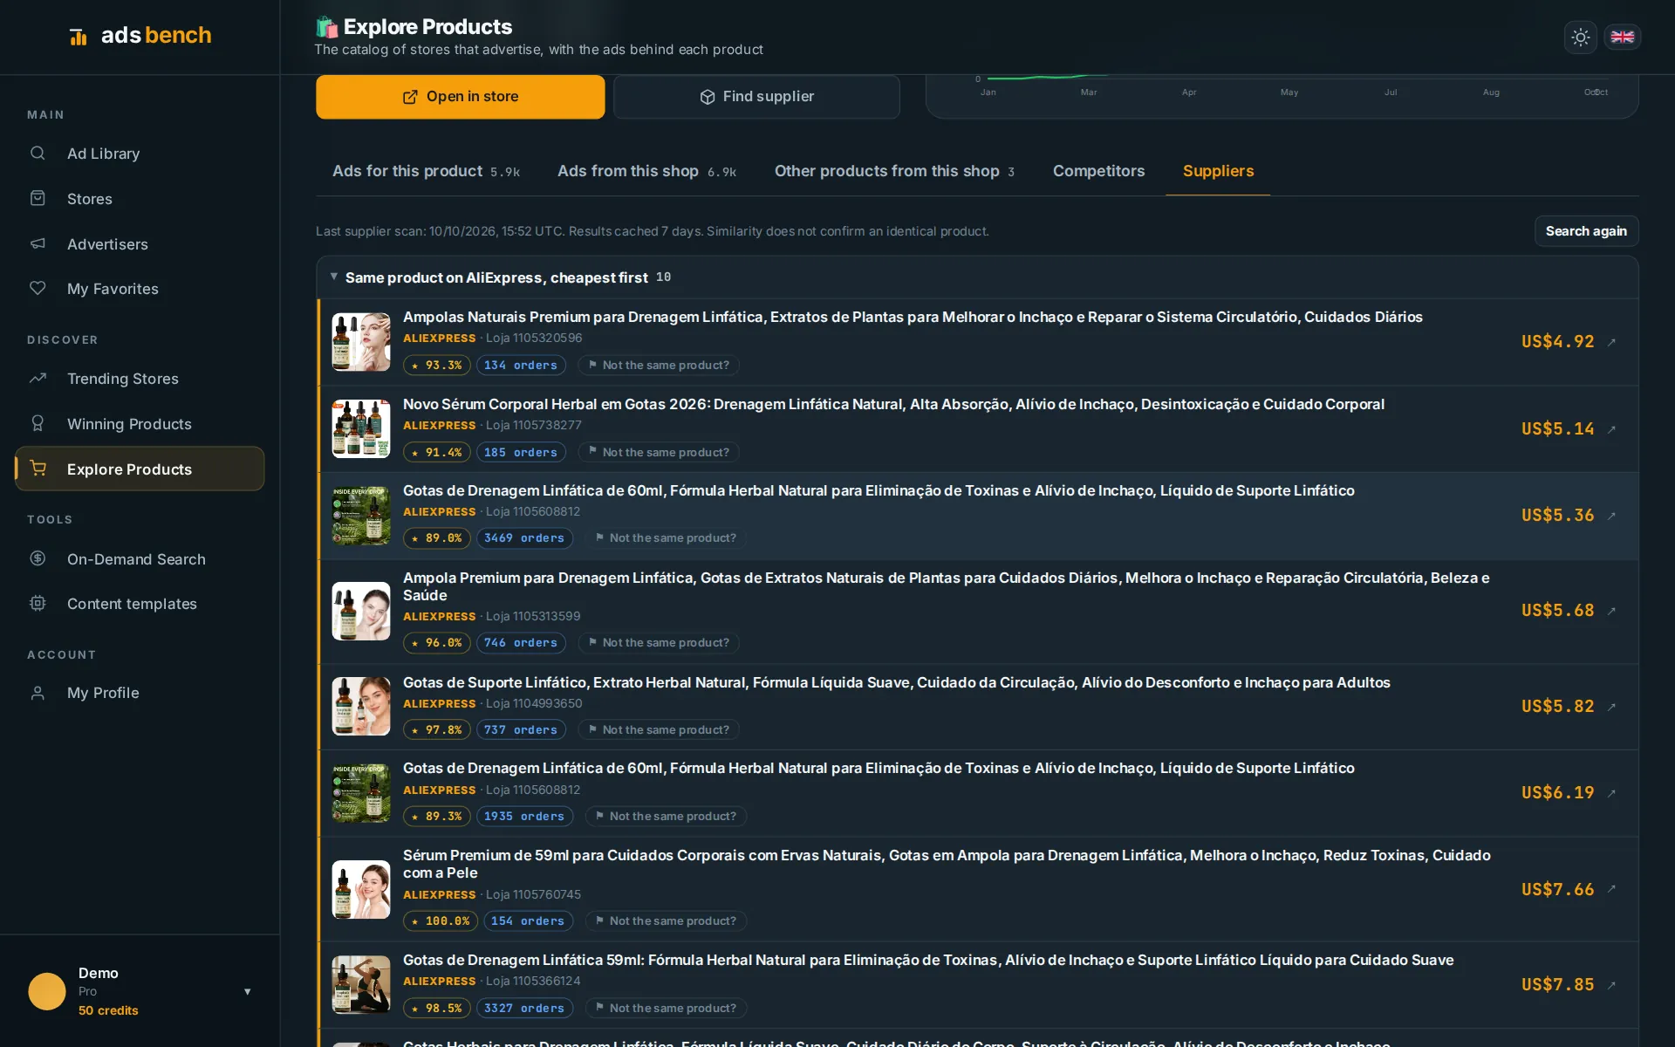This screenshot has width=1675, height=1047.
Task: Open the Ad Library magnifier icon
Action: pyautogui.click(x=38, y=154)
